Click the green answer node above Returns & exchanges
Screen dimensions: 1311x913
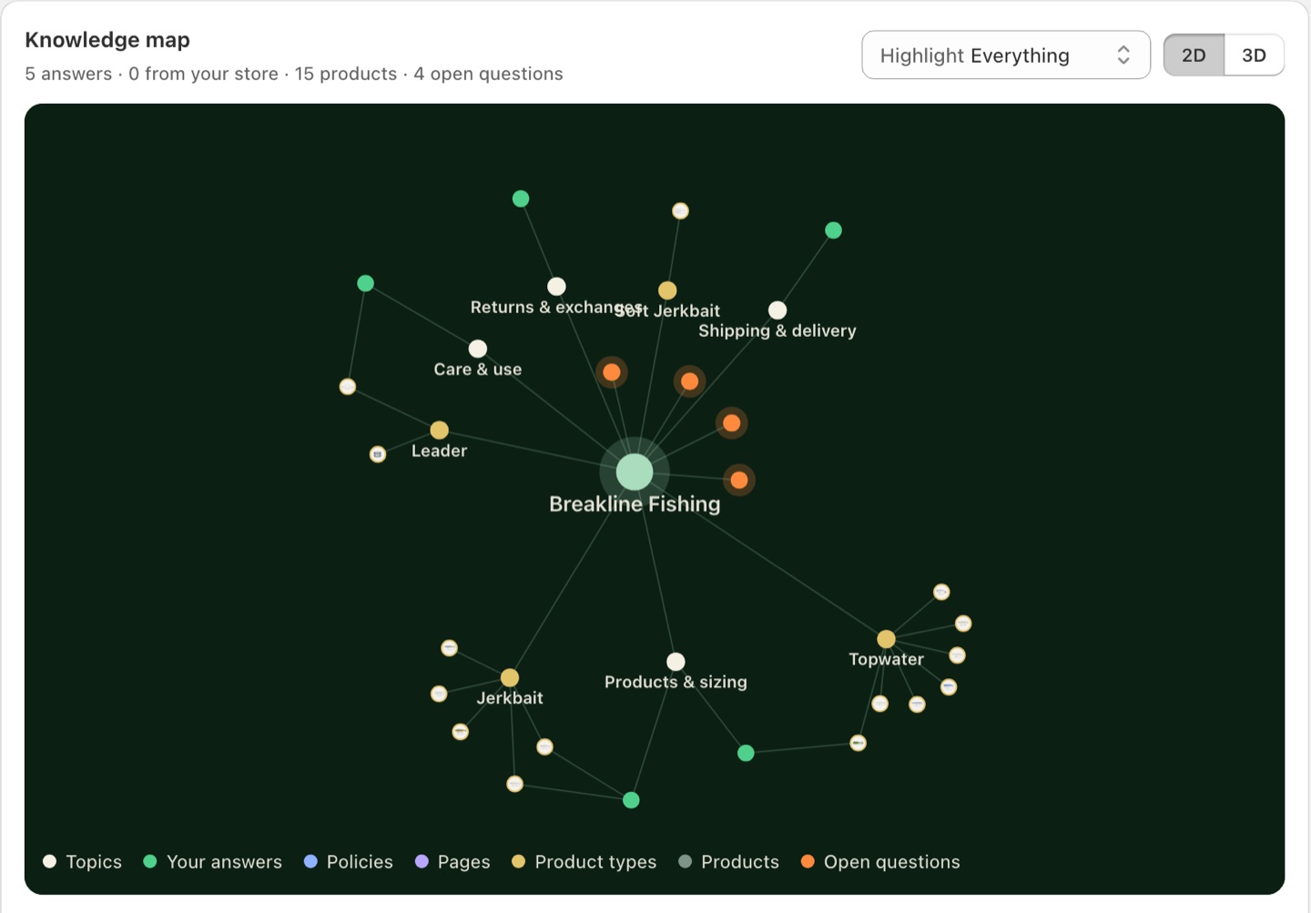521,198
